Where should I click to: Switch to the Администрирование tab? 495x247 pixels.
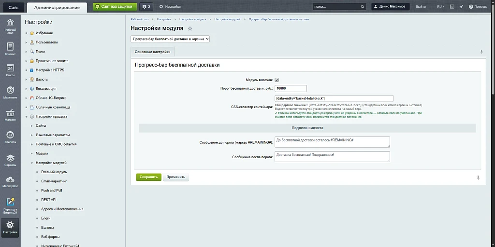pos(57,7)
